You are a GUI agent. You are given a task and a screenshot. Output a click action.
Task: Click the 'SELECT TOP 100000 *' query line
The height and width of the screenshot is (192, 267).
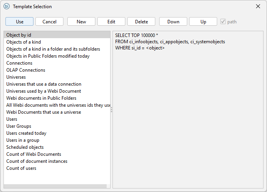pos(137,35)
